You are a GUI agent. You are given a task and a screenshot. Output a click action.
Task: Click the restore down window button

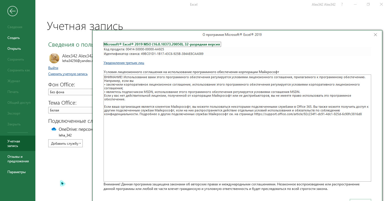368,5
